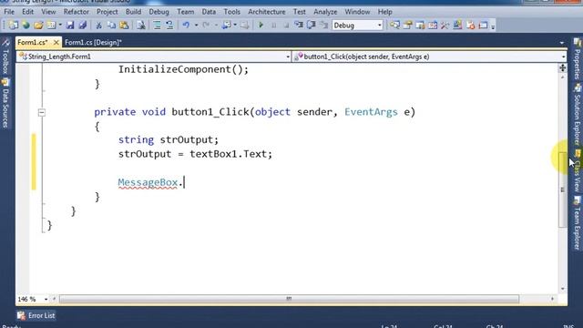This screenshot has height=328, width=583.
Task: Click the MessageBox text in code
Action: click(x=148, y=182)
